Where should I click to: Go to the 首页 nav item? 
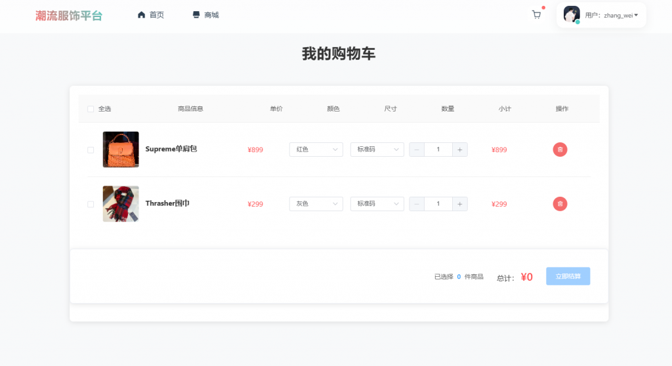click(x=151, y=15)
